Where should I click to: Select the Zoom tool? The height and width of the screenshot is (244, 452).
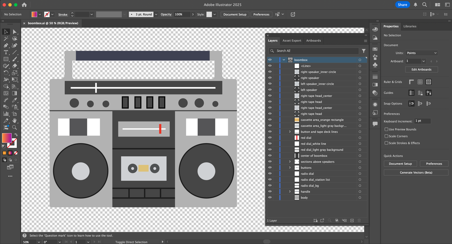click(x=14, y=127)
